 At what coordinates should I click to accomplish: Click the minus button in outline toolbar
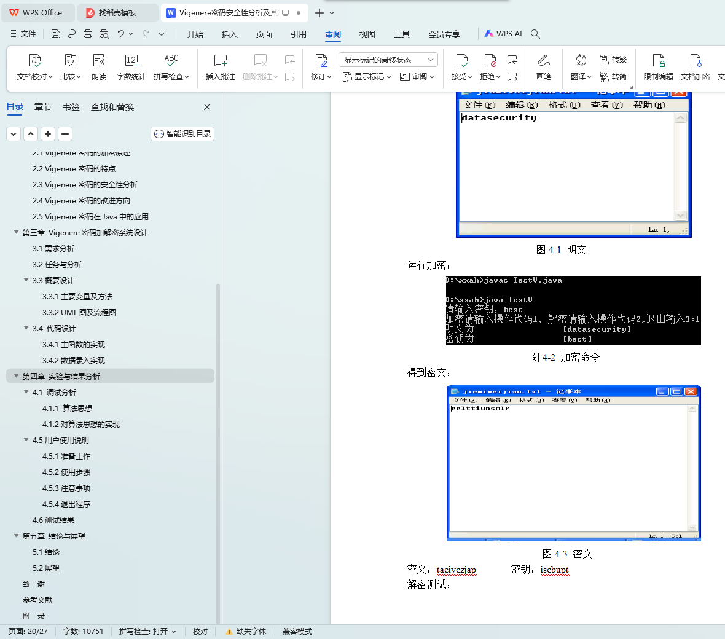[65, 134]
